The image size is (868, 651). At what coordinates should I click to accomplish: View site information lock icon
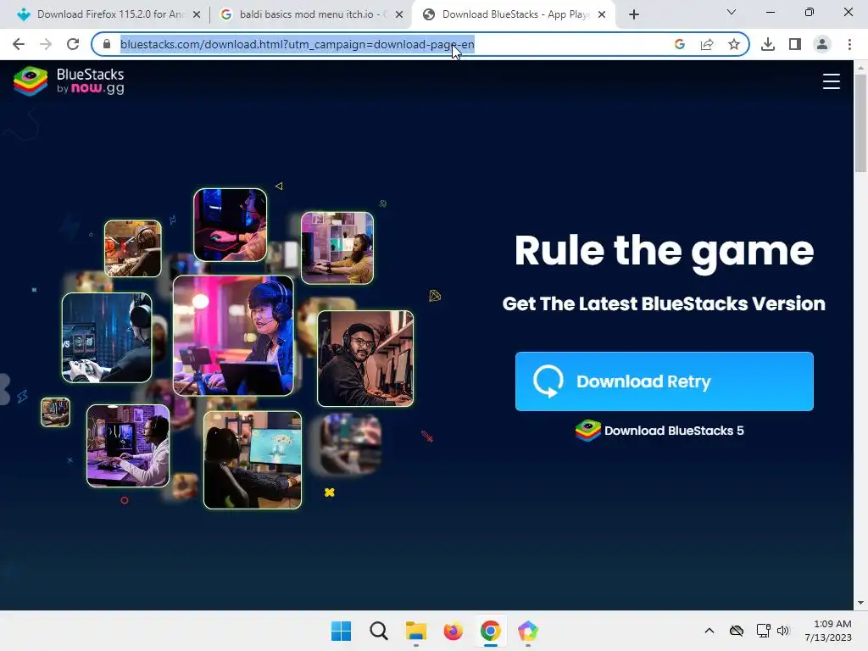(x=107, y=44)
